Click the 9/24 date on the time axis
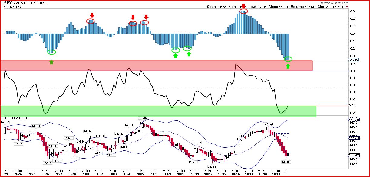The image size is (370, 177). pos(19,174)
